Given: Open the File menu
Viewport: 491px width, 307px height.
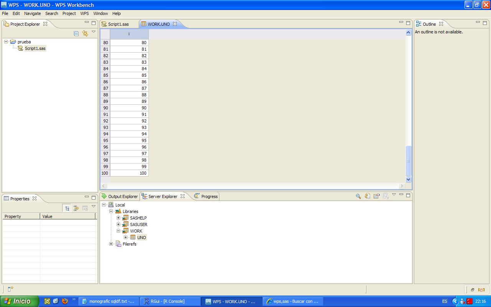Looking at the screenshot, I should (5, 13).
